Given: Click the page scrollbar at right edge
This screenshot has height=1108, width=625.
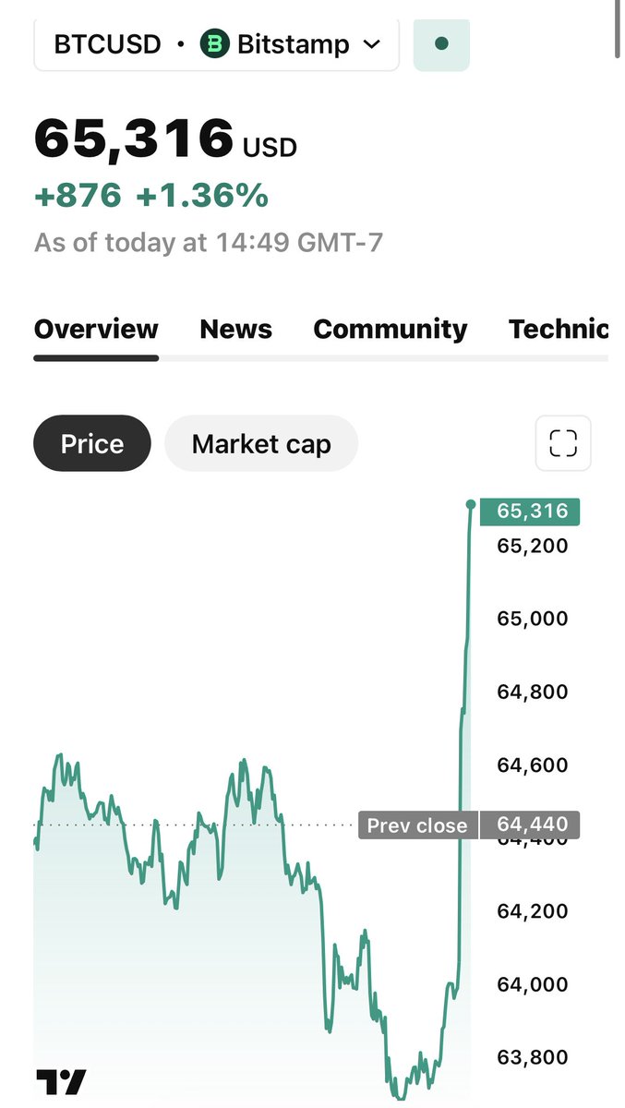Looking at the screenshot, I should (618, 28).
